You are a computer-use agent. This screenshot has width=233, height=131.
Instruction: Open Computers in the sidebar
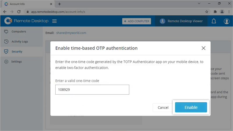(x=19, y=31)
